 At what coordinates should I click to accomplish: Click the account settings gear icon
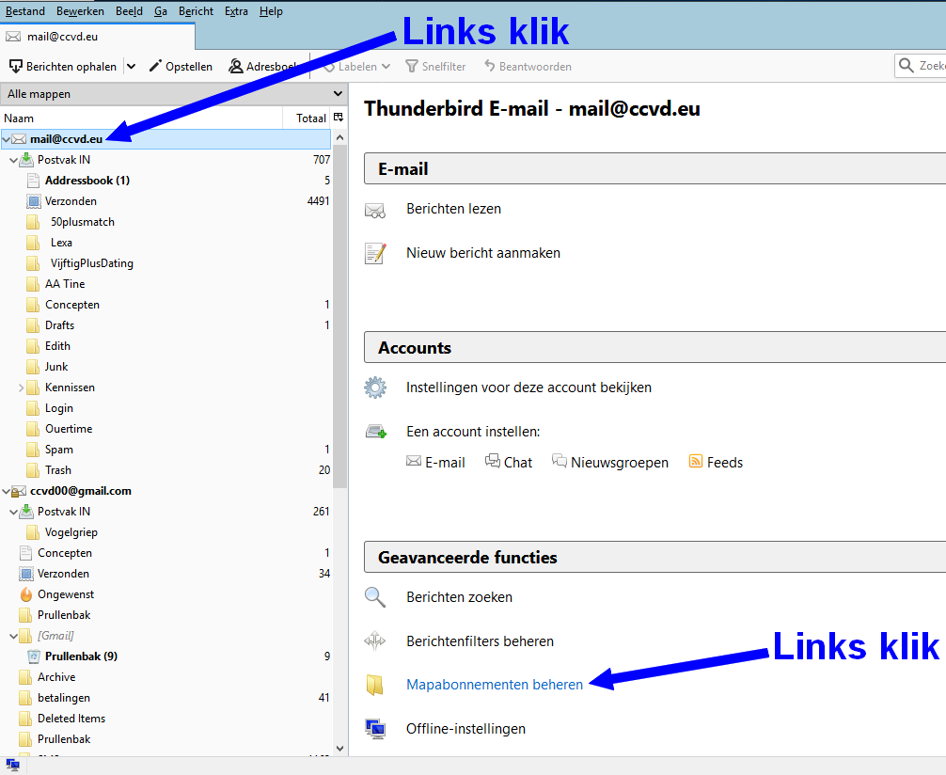click(x=375, y=387)
